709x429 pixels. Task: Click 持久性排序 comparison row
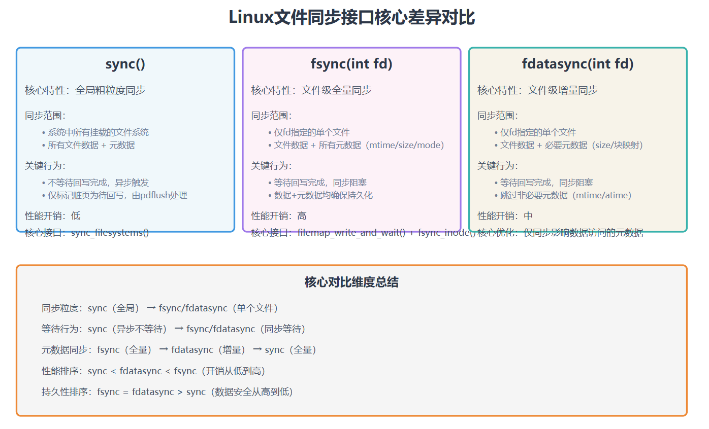168,391
